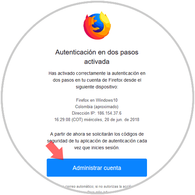
Task: Click the Dirección IP label
Action: [84, 113]
